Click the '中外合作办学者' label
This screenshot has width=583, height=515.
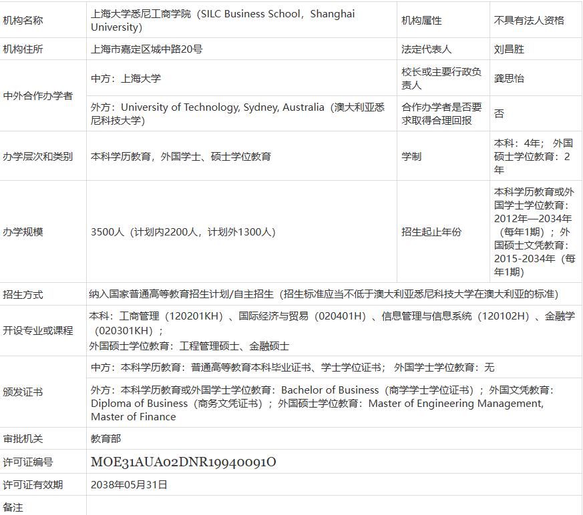click(x=38, y=95)
